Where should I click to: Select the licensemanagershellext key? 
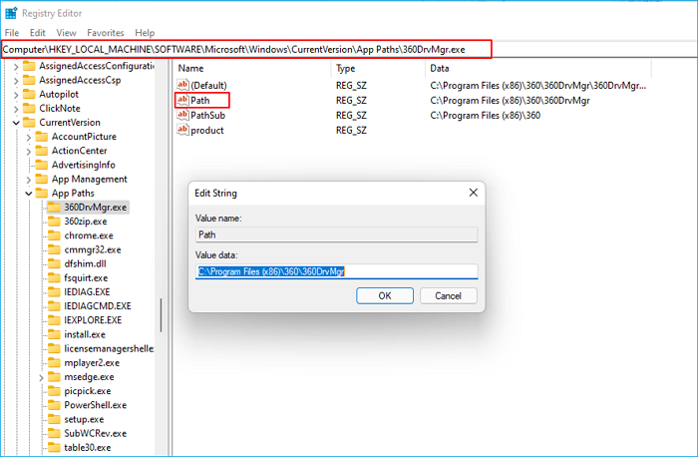(109, 349)
